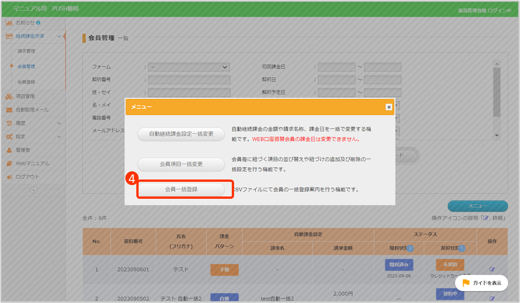Click the 契約状況 help question icon
The width and height of the screenshot is (520, 303).
462,248
